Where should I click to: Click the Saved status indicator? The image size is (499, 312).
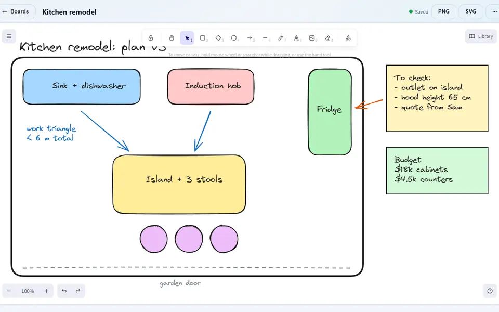[418, 12]
